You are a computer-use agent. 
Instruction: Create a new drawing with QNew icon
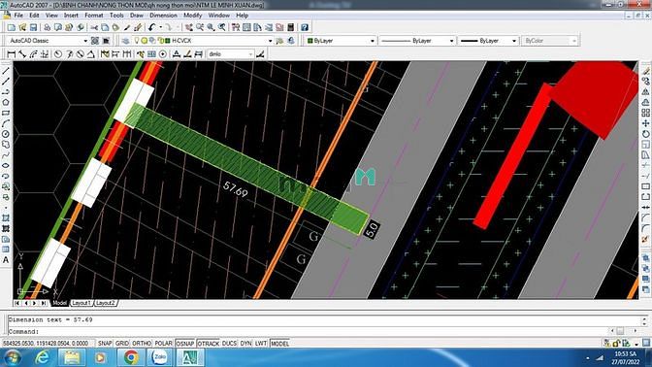pos(12,27)
